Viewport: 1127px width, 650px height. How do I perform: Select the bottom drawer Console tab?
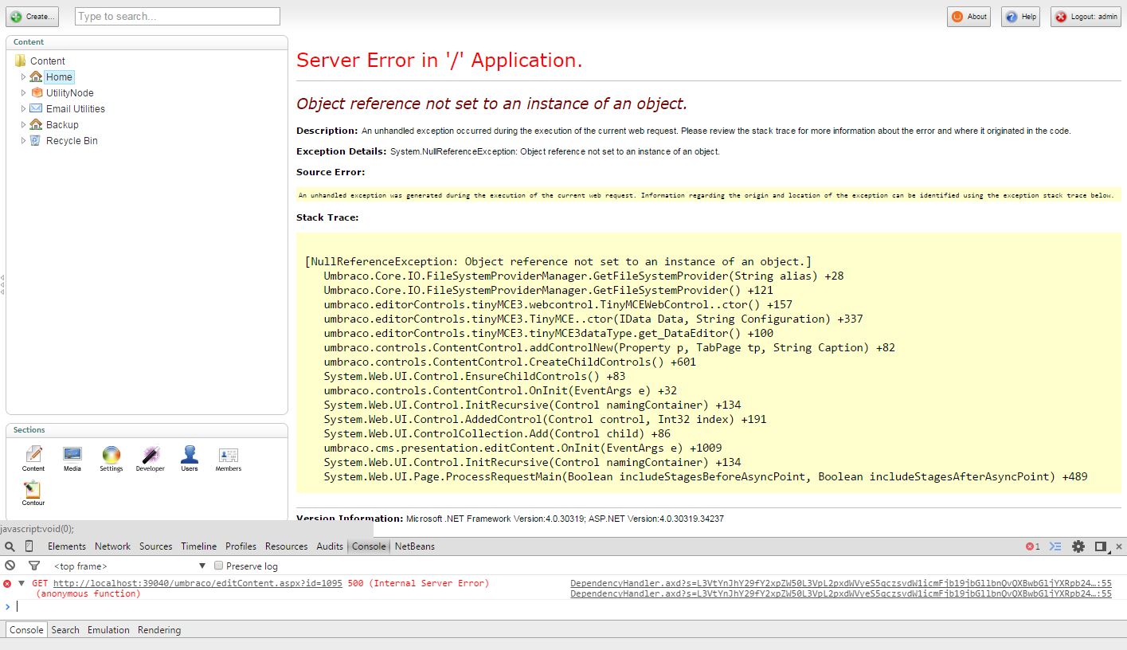coord(26,630)
